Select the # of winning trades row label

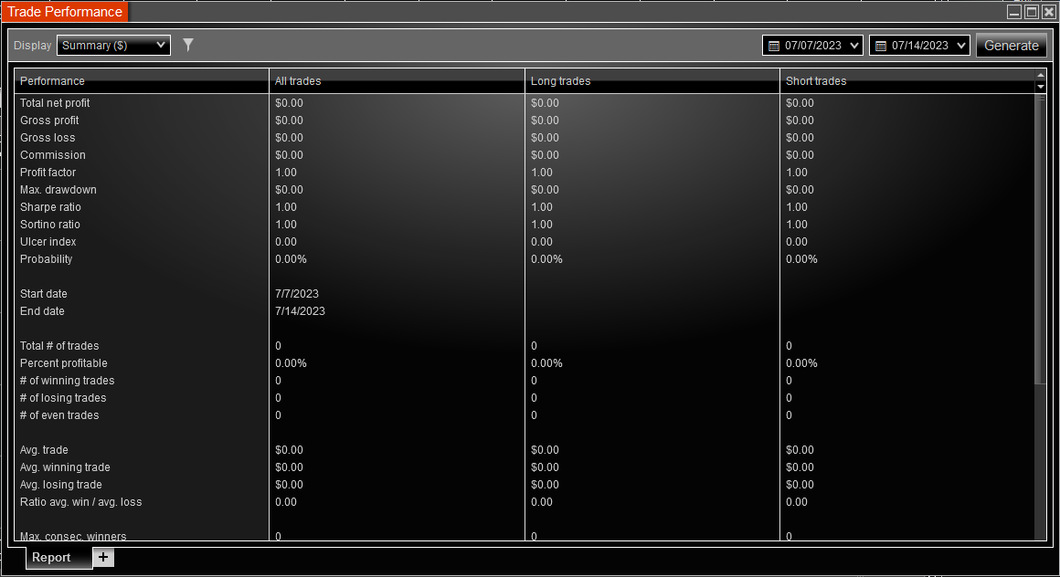[x=67, y=381]
